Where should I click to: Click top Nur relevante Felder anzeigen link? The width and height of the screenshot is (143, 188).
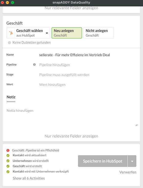coord(71,8)
